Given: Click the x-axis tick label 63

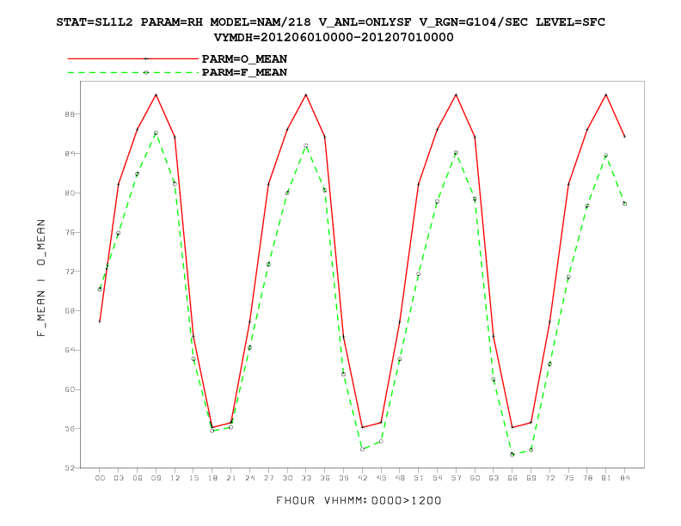Looking at the screenshot, I should (494, 478).
